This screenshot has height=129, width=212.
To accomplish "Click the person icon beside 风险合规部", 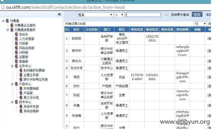I will [16, 48].
